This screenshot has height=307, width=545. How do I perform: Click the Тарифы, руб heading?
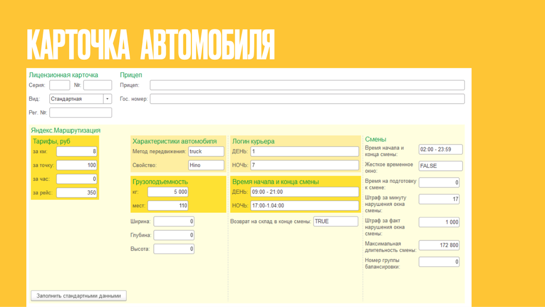(51, 141)
